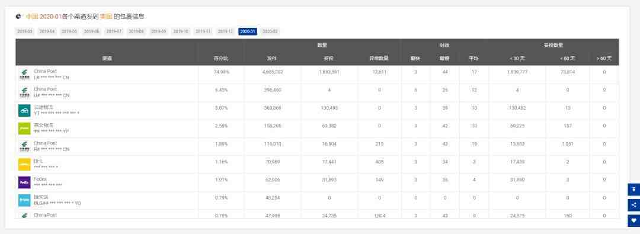Screen dimensions: 640x234
Task: Click the orange 美国 link in the title
Action: [x=106, y=17]
